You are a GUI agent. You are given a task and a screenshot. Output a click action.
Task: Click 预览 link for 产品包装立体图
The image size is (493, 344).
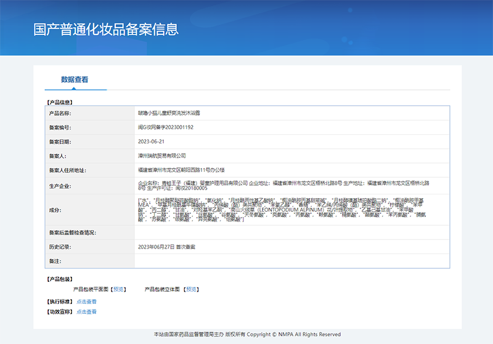(x=192, y=289)
